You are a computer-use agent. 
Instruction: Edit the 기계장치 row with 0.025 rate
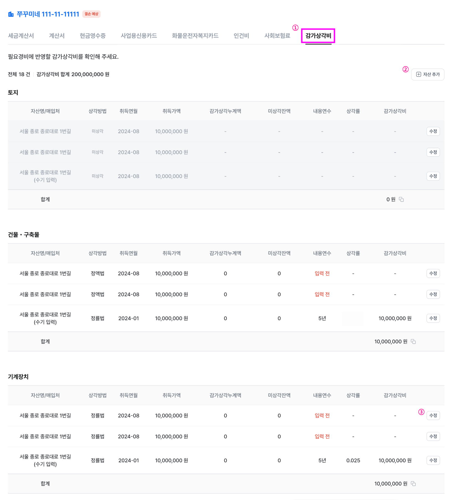tap(433, 460)
